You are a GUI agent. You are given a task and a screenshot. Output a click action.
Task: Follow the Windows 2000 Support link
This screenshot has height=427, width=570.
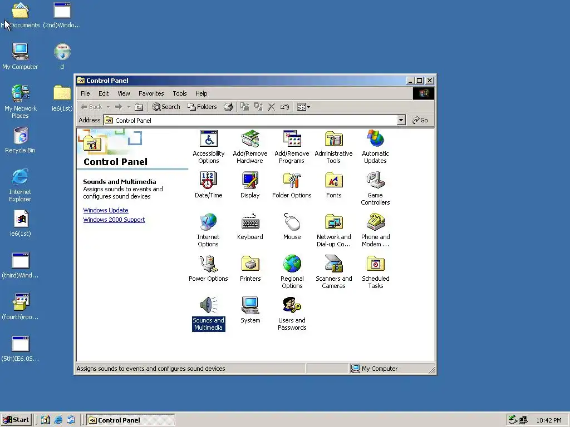pyautogui.click(x=114, y=220)
